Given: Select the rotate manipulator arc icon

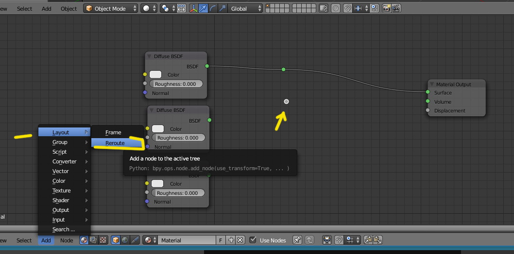Looking at the screenshot, I should click(x=212, y=8).
